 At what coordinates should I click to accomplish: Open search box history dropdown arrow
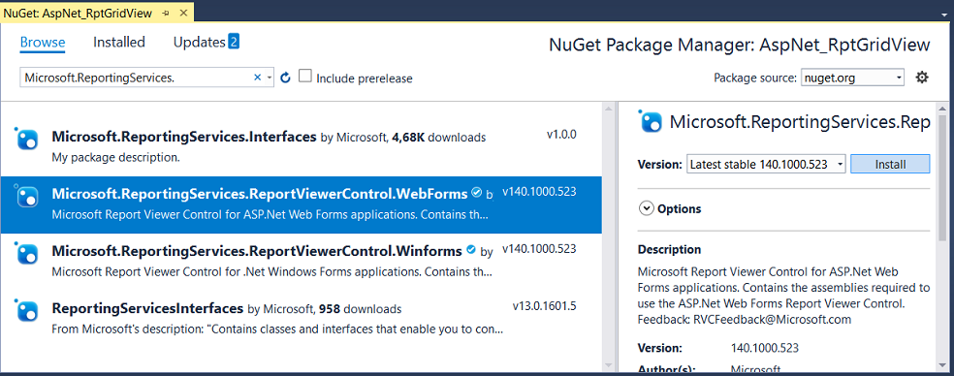270,78
